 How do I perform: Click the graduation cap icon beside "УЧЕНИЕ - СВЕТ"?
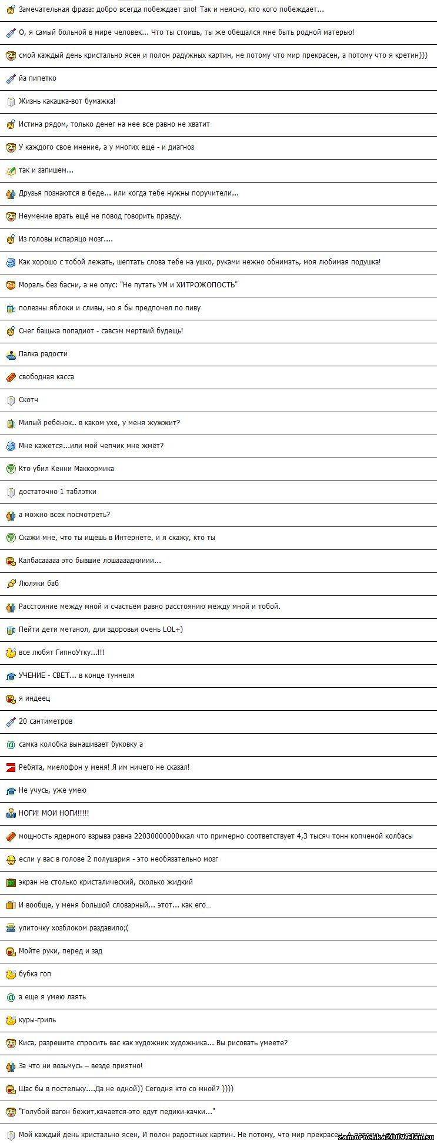pyautogui.click(x=10, y=675)
